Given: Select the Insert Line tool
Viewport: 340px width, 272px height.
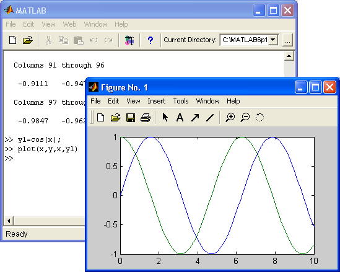Looking at the screenshot, I should (x=210, y=118).
